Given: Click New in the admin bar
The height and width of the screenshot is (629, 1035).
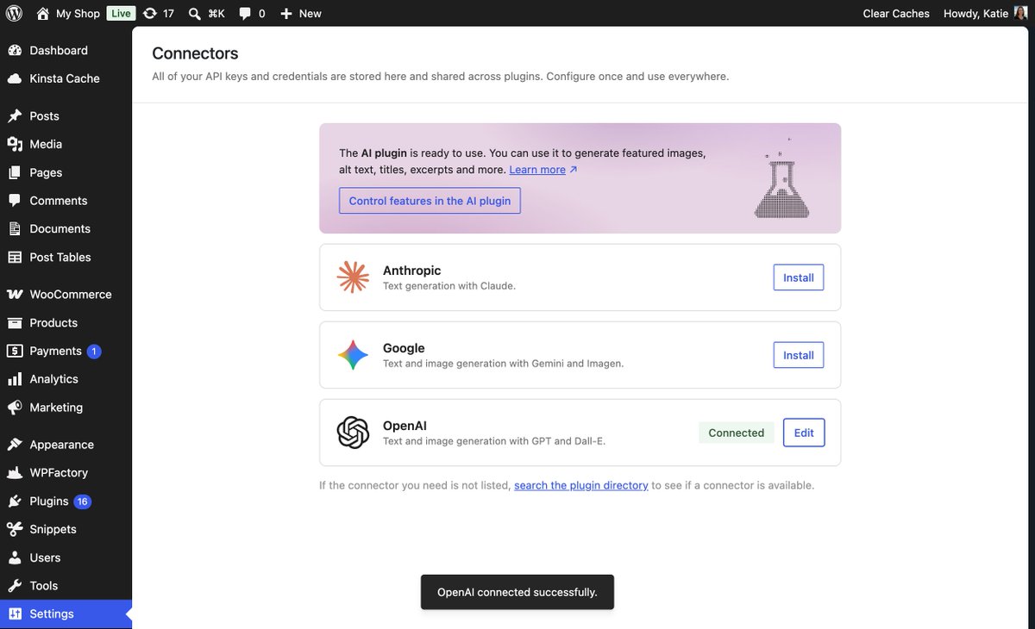Looking at the screenshot, I should (310, 13).
